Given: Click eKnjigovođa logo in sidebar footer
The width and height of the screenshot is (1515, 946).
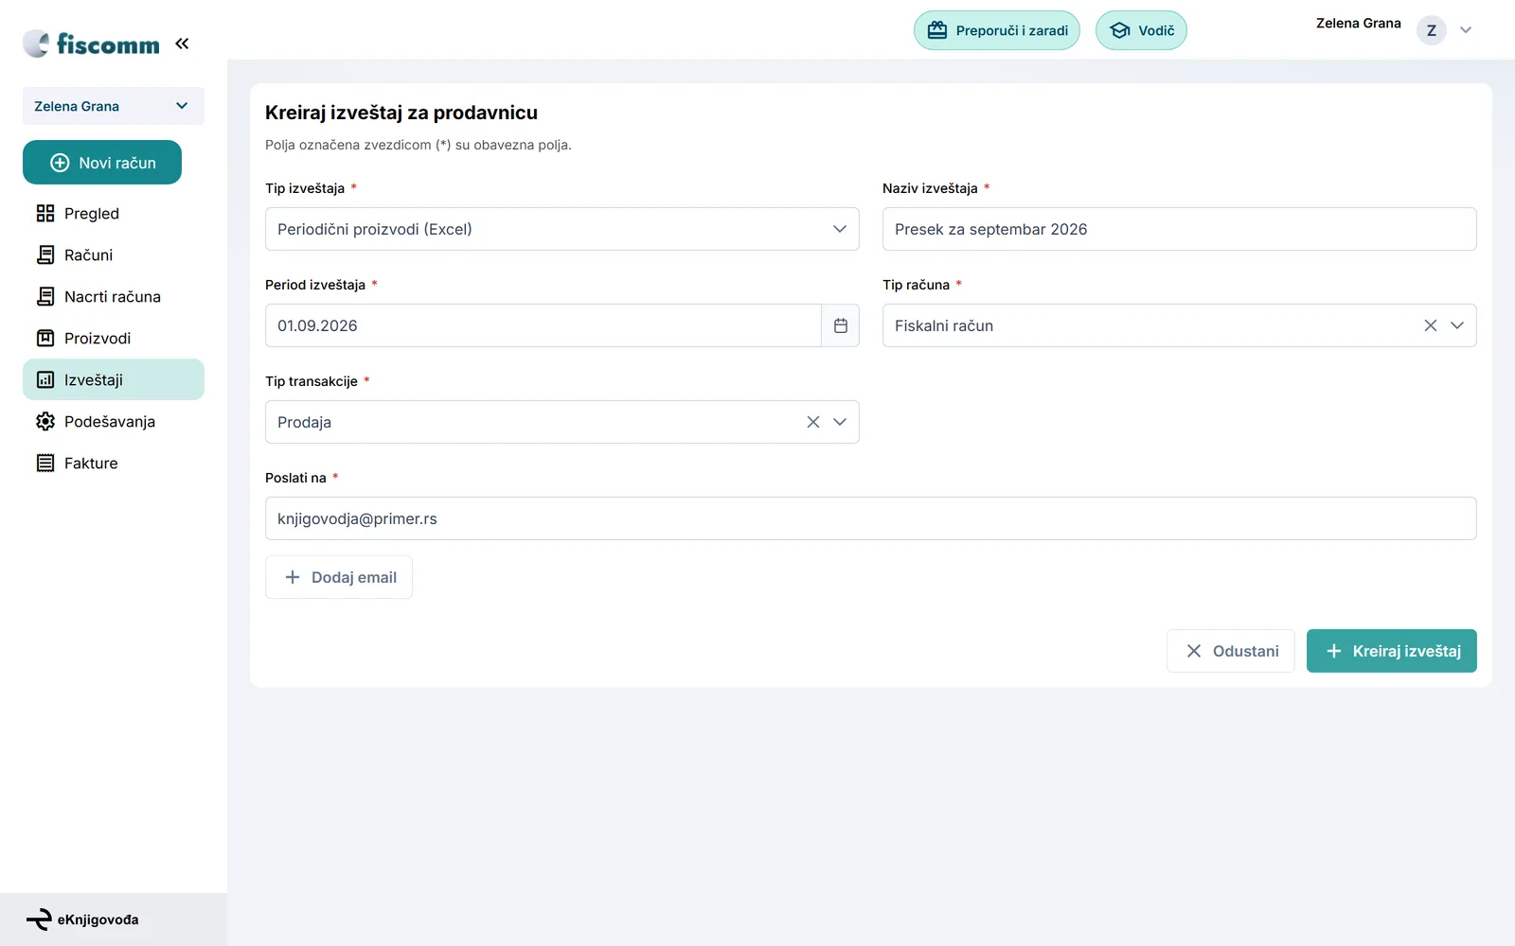Looking at the screenshot, I should click(82, 920).
